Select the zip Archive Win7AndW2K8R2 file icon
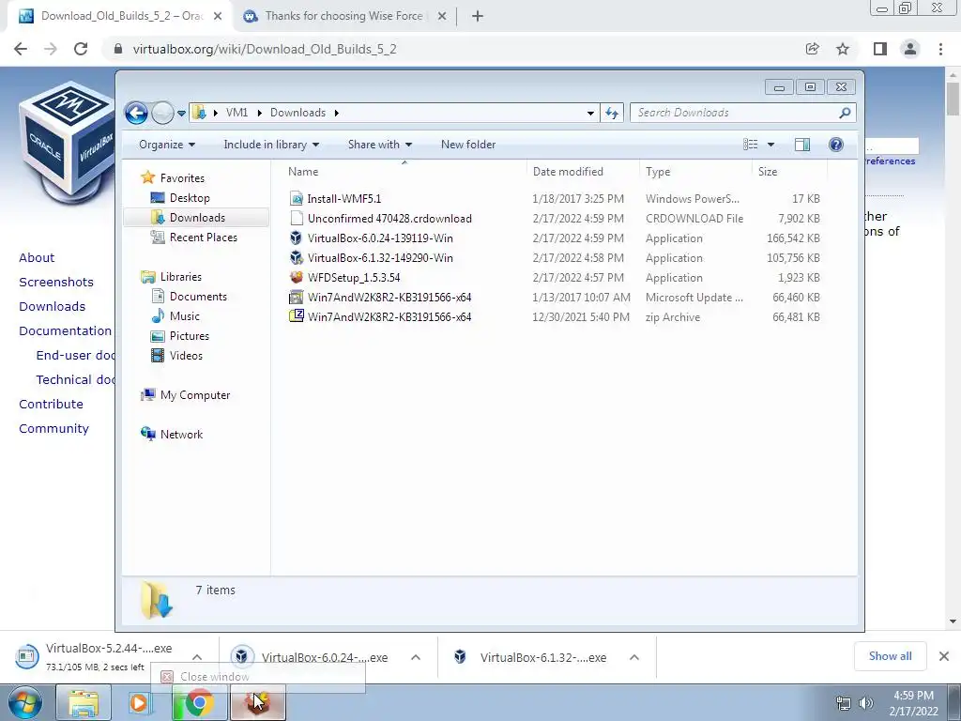The height and width of the screenshot is (721, 961). (297, 317)
